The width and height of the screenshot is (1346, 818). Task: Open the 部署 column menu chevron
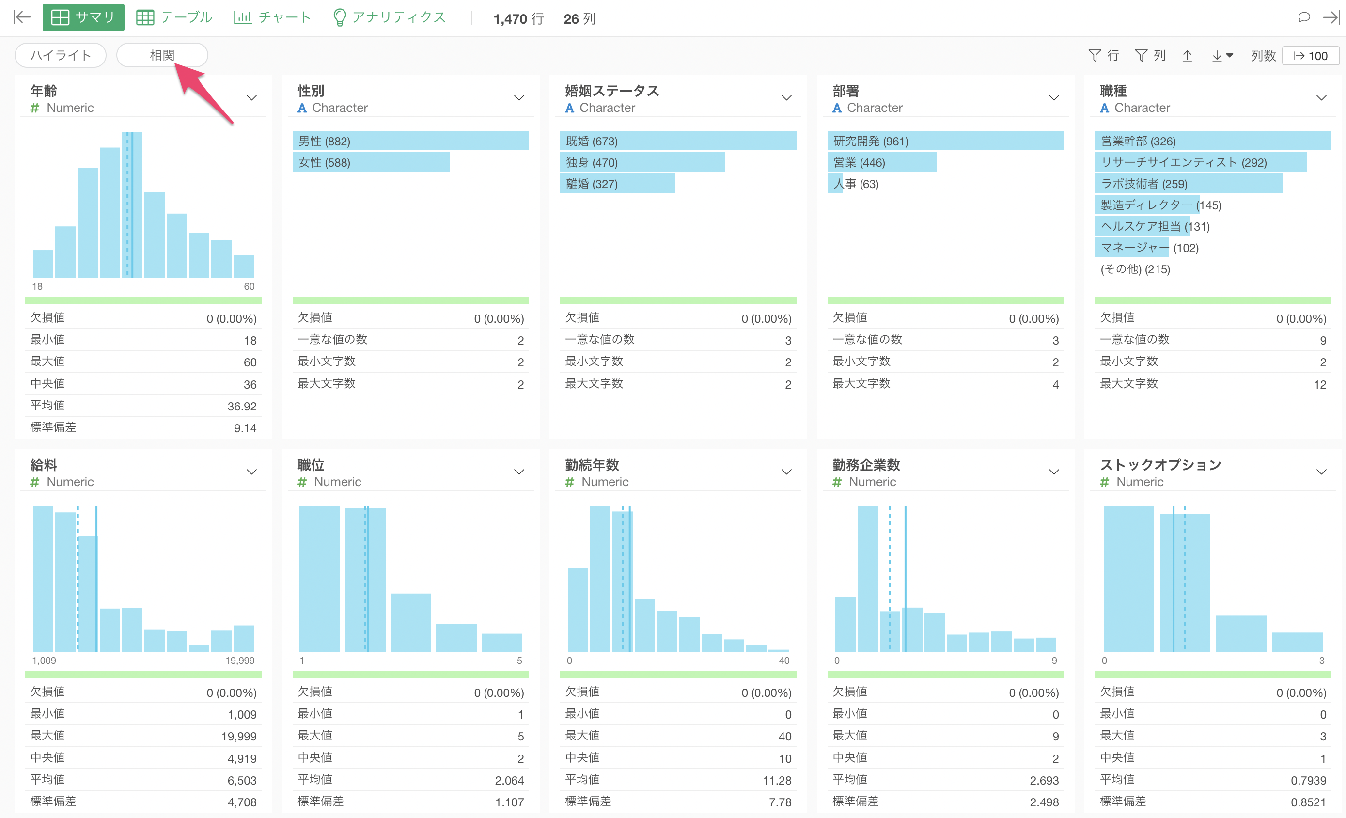[x=1054, y=98]
